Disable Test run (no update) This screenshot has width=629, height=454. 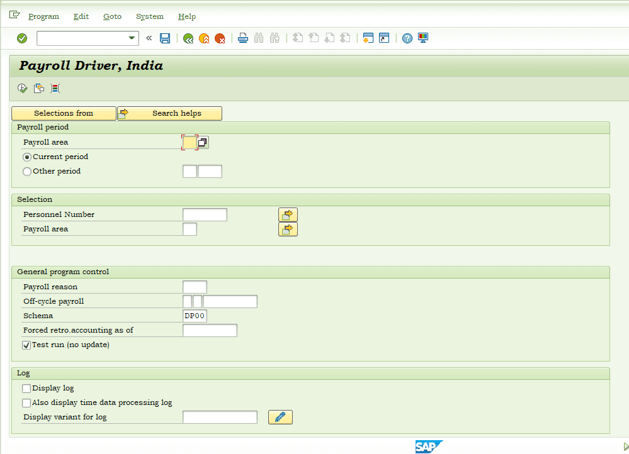[26, 345]
